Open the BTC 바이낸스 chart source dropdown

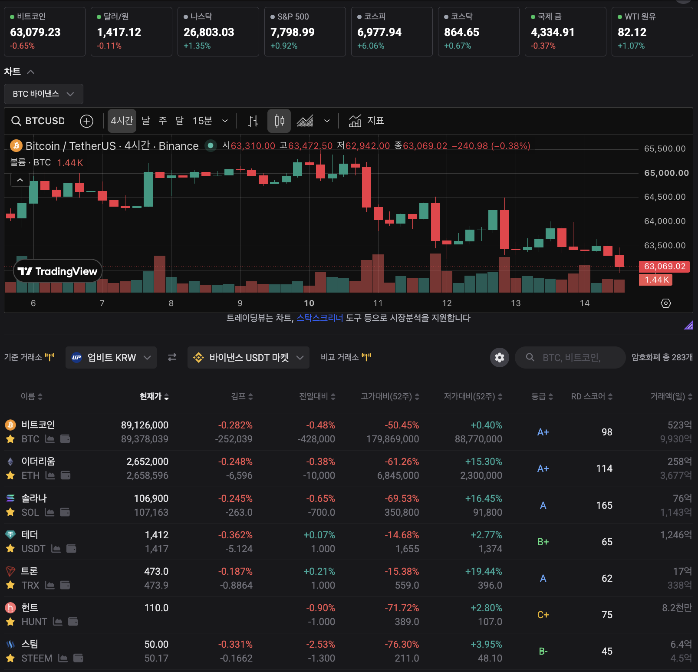pos(43,94)
